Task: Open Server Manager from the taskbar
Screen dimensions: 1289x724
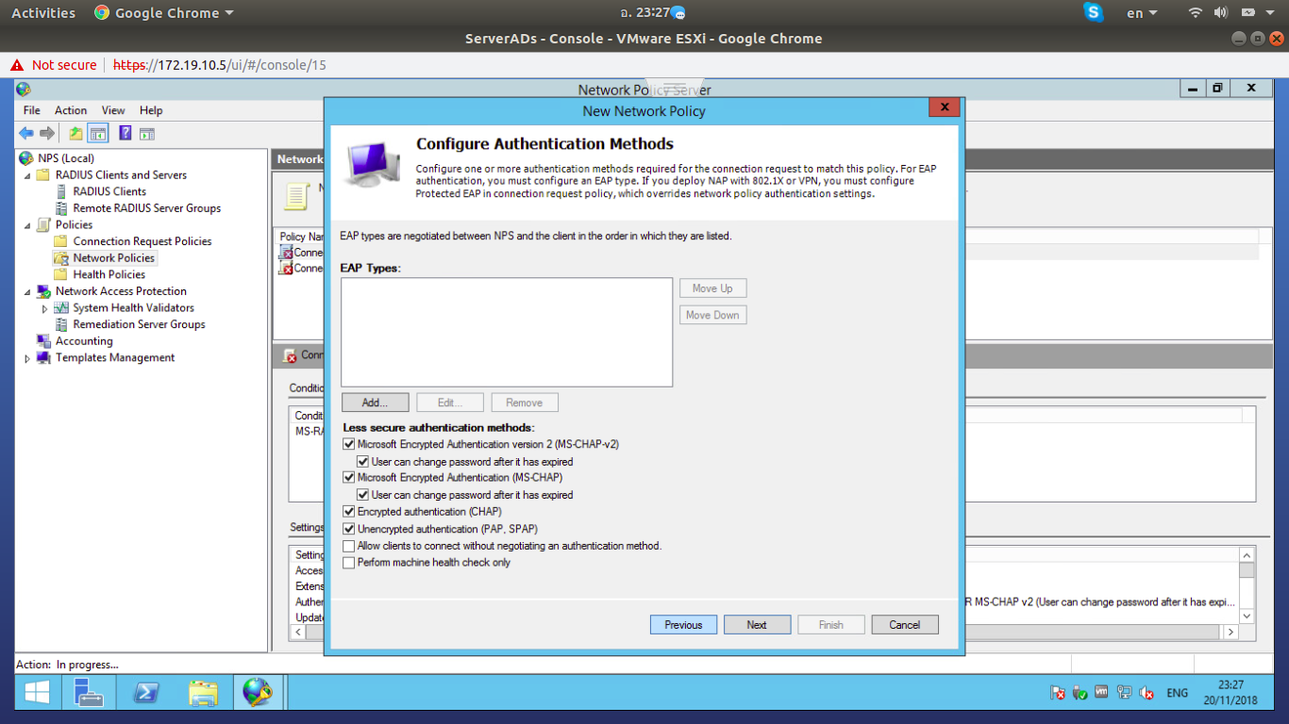Action: coord(89,693)
